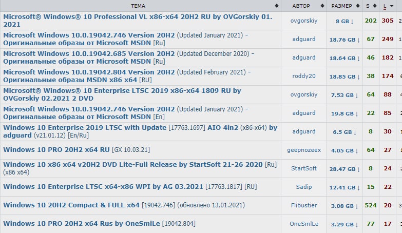Open Windows 10 PRO 20H2 x64 RU GX topic
The height and width of the screenshot is (233, 402).
76,150
